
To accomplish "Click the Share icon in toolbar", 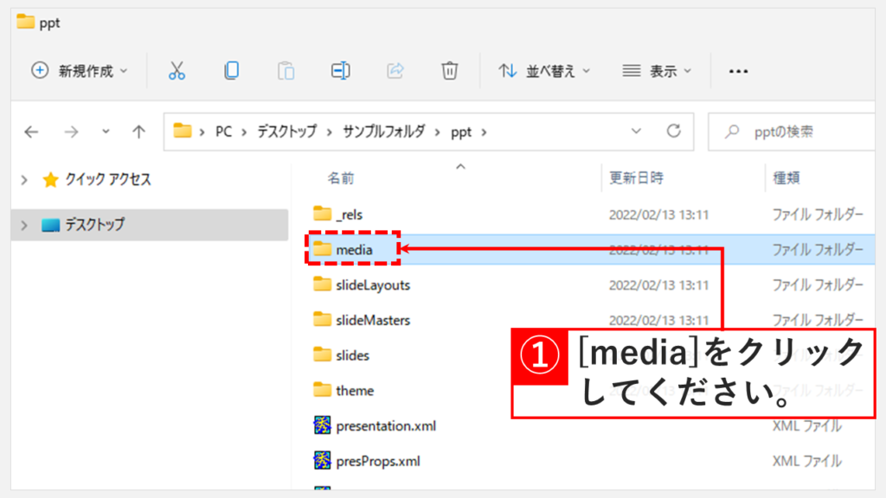I will pos(395,71).
